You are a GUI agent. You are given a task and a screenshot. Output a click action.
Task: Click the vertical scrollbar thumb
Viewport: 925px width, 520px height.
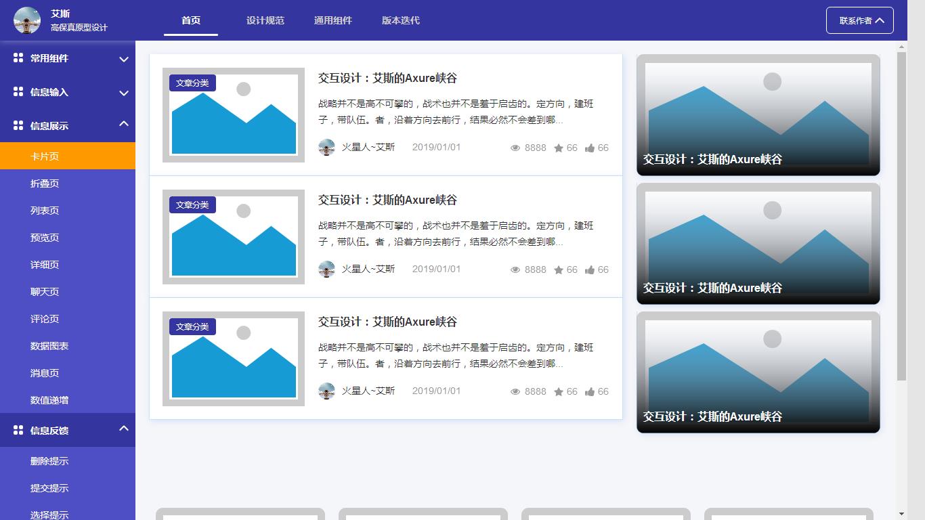(x=901, y=217)
